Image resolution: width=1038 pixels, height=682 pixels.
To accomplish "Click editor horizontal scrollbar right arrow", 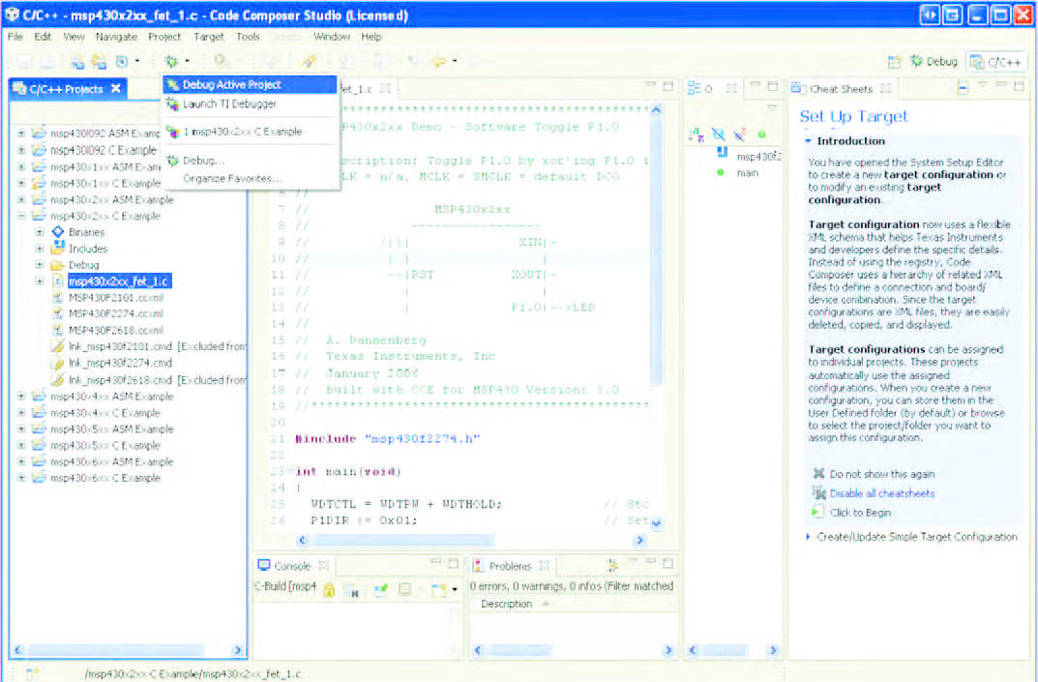I will coord(639,541).
